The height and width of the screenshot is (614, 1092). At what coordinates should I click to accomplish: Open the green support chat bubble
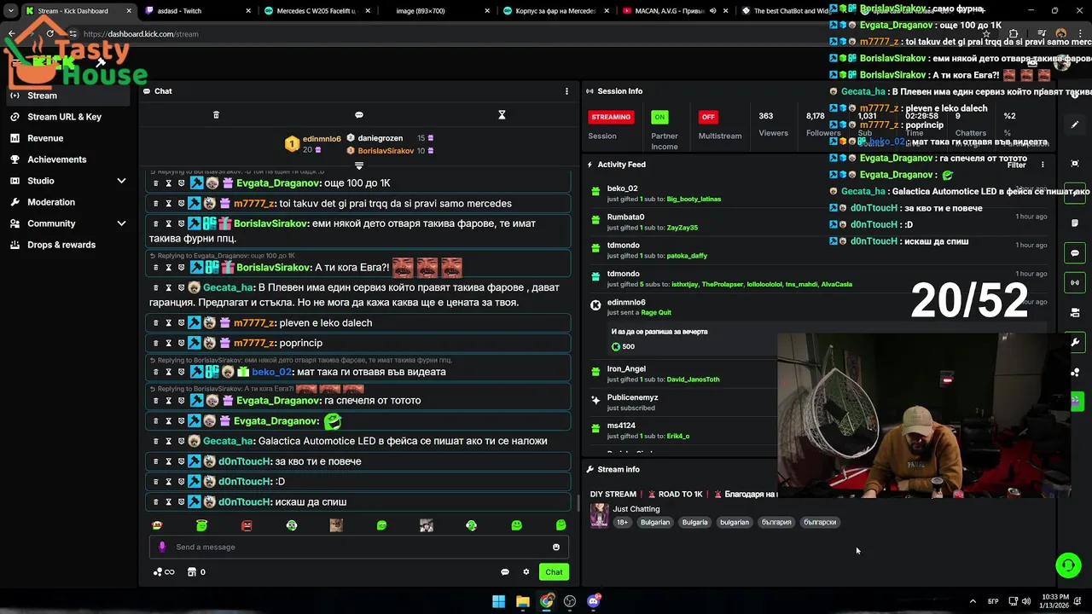point(1068,565)
